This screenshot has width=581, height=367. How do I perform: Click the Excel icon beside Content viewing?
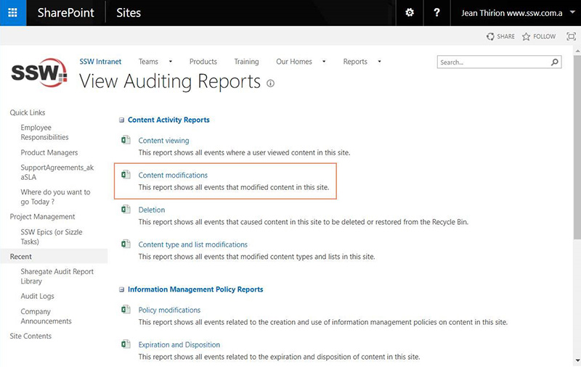tap(126, 140)
